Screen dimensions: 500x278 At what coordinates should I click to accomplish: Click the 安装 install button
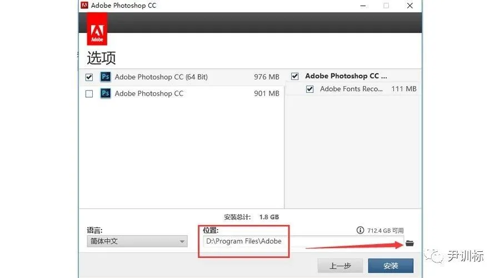pyautogui.click(x=391, y=266)
